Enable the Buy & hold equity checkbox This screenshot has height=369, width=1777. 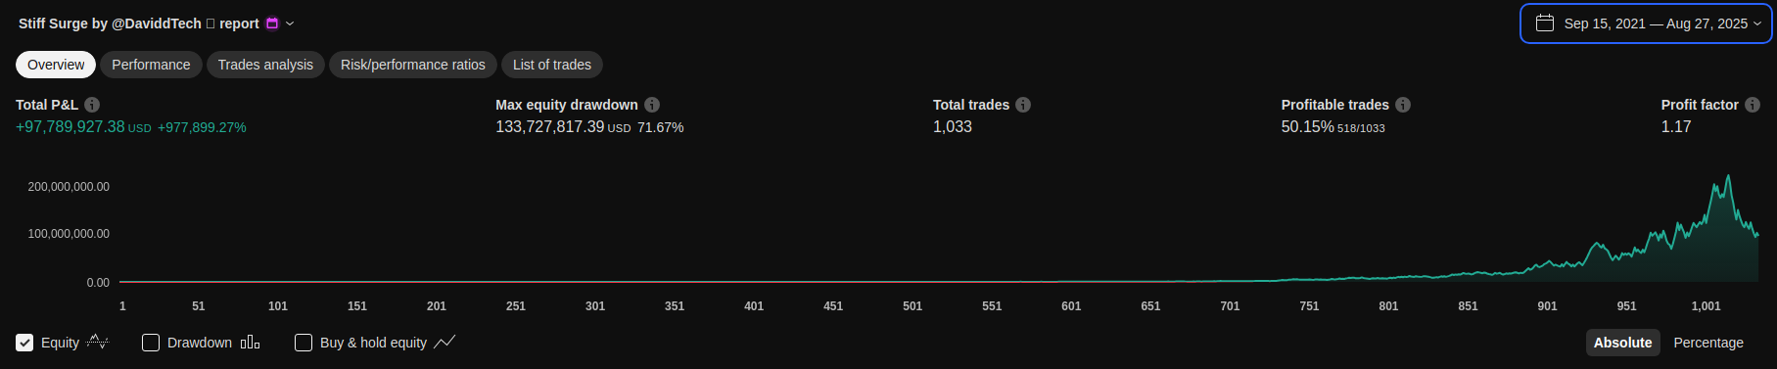[304, 343]
